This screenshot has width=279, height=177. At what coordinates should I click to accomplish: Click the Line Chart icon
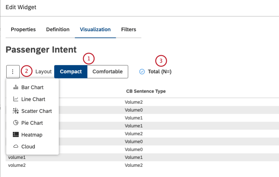16,99
